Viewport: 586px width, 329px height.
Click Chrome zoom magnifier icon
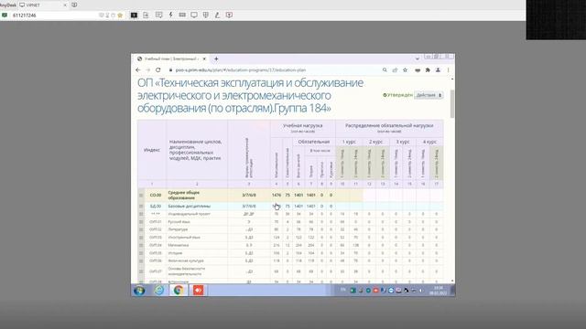[x=385, y=69]
